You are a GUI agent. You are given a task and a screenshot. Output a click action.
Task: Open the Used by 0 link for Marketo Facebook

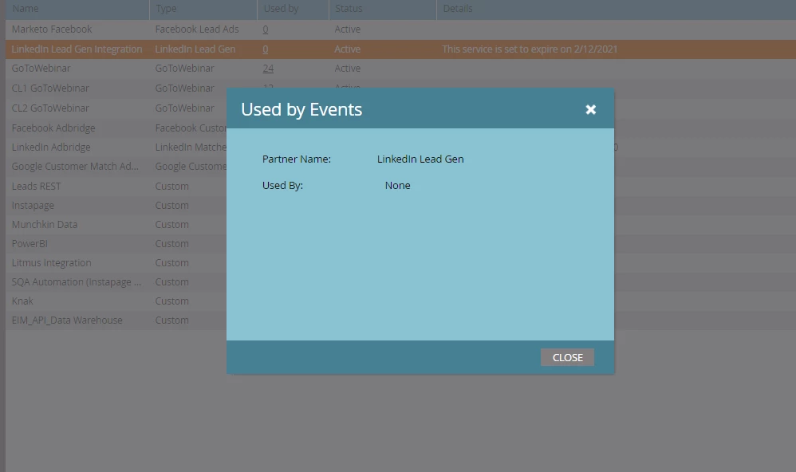[266, 29]
